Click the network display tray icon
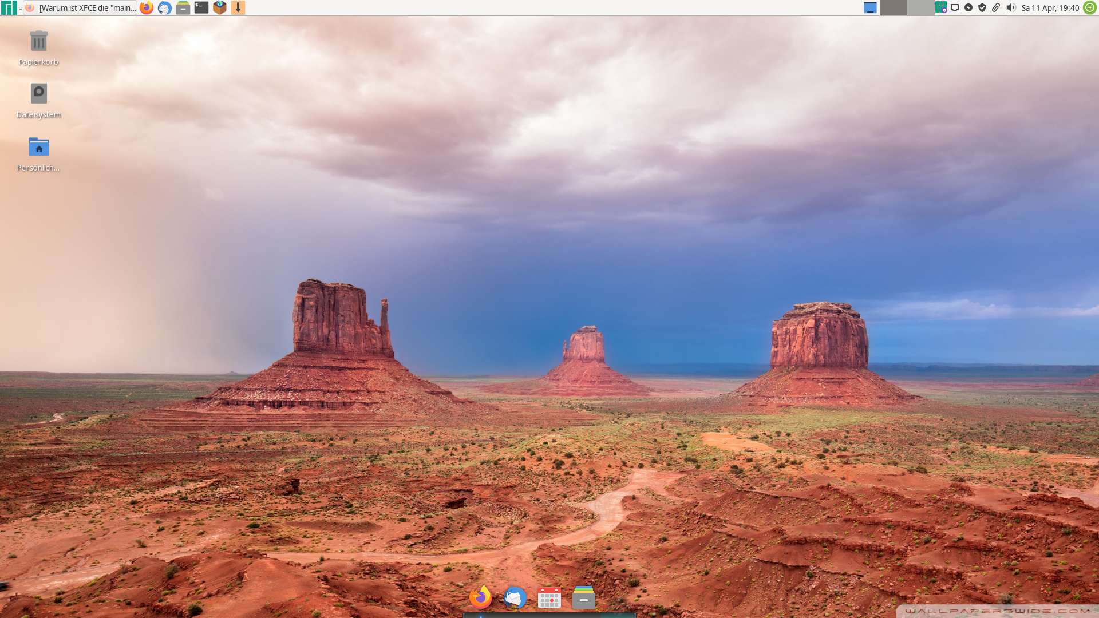 (955, 8)
